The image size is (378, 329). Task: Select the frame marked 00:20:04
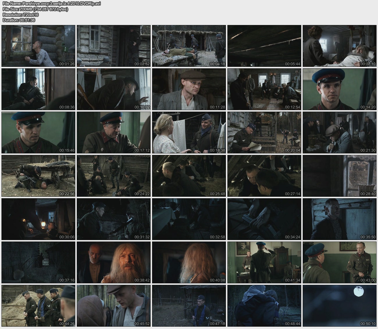tap(264, 133)
